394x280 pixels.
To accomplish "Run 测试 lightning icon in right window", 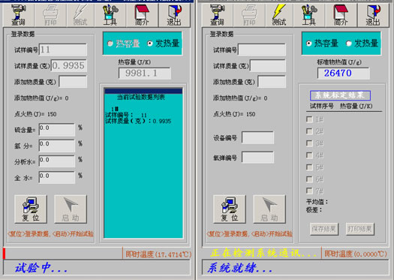I will point(279,15).
